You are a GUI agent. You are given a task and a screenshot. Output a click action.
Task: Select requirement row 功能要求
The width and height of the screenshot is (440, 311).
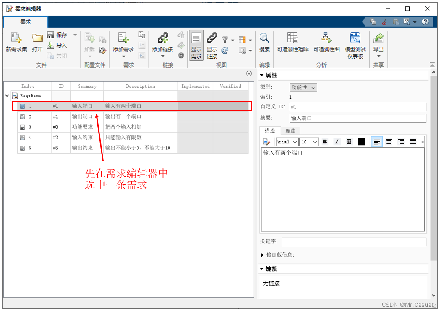[x=133, y=127]
